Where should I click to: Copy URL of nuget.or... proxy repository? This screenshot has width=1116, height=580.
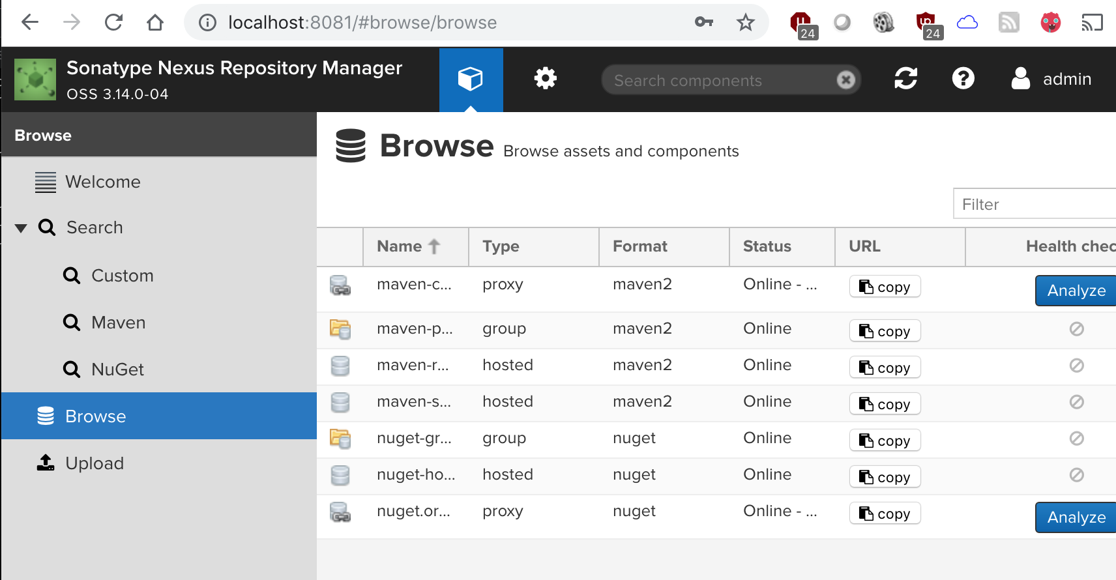click(885, 514)
